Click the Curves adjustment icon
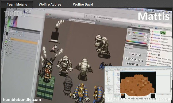 pos(136,55)
